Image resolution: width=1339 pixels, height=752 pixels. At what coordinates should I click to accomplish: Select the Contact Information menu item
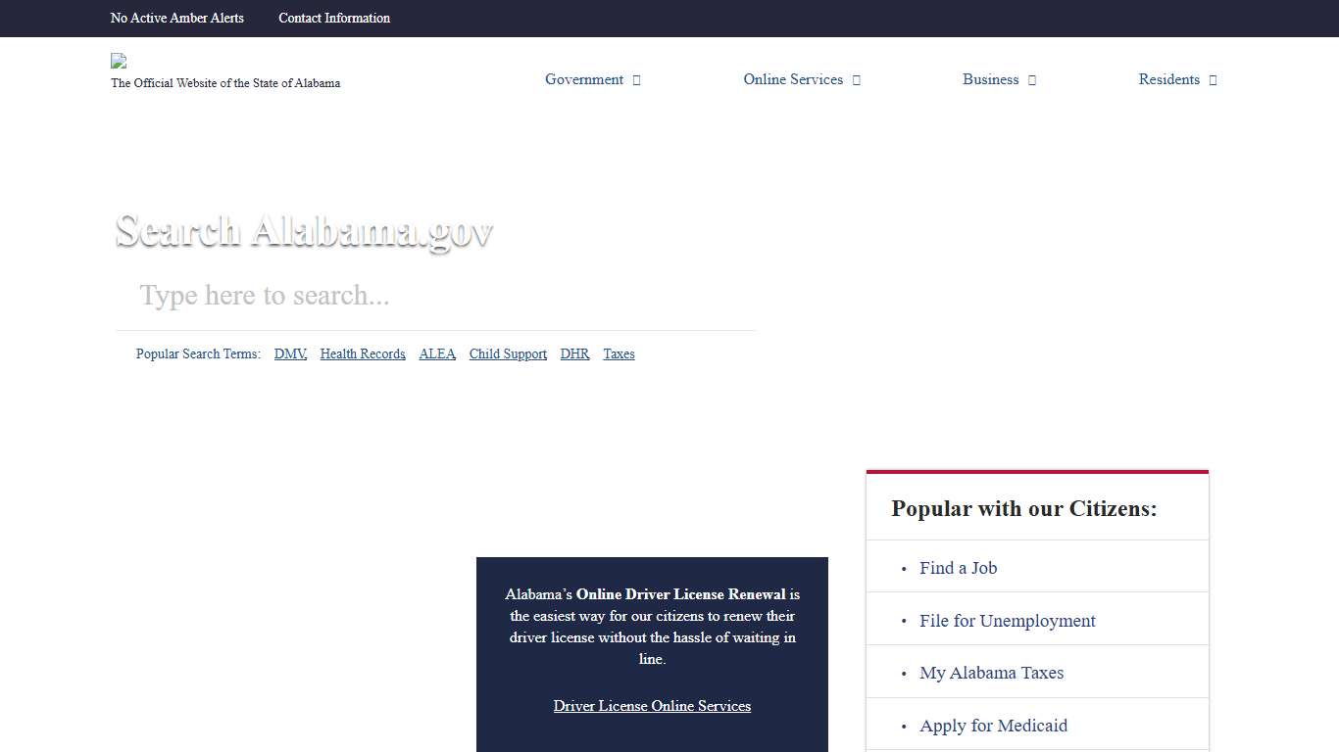coord(333,18)
